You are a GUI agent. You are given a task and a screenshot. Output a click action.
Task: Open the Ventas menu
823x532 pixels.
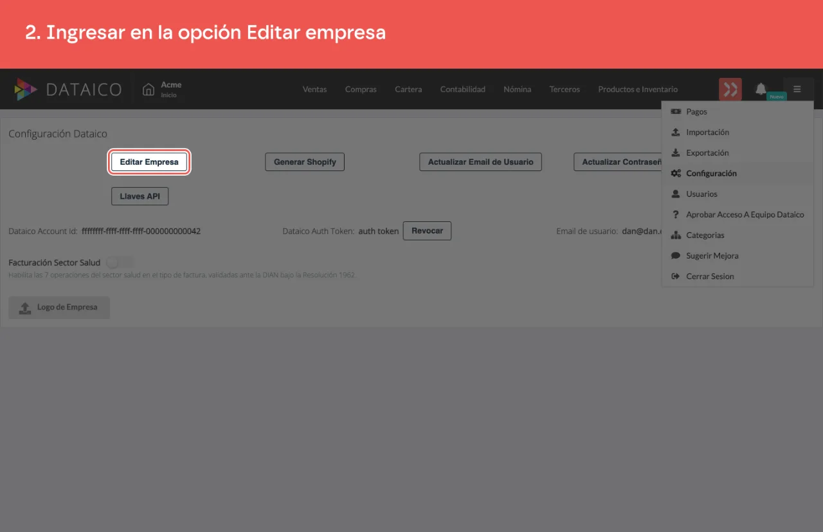point(315,89)
